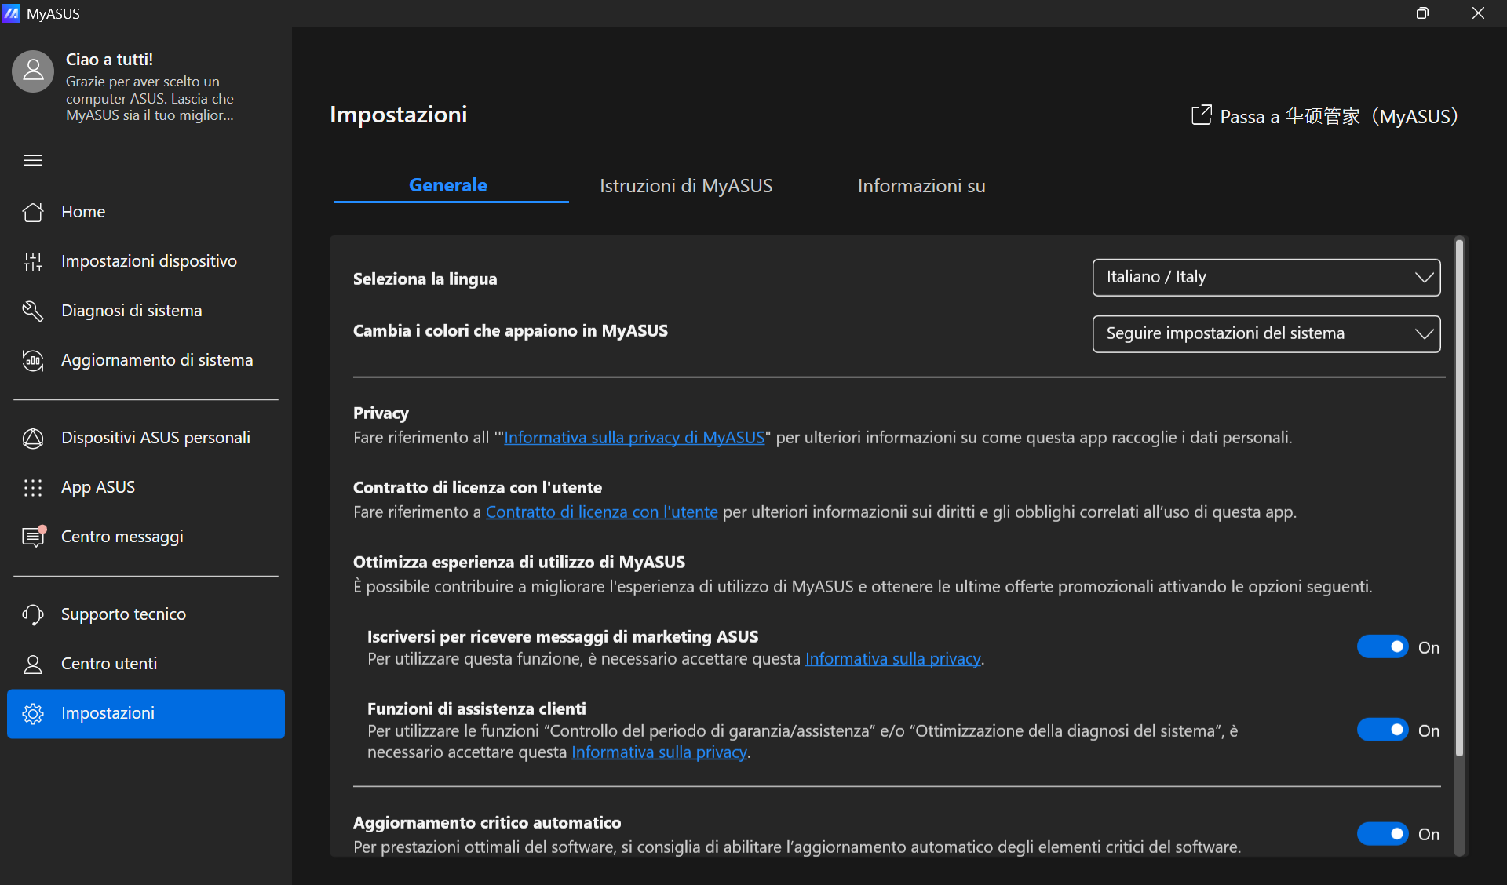Image resolution: width=1507 pixels, height=885 pixels.
Task: Go to Centro utenti
Action: point(146,664)
